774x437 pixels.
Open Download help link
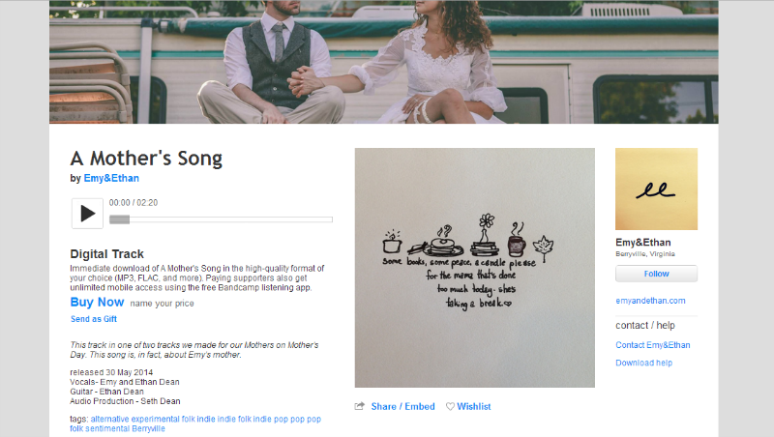pos(643,363)
